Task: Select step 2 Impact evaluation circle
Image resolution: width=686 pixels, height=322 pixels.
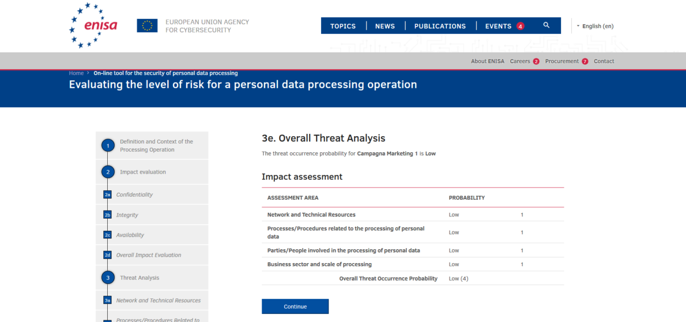Action: pyautogui.click(x=108, y=171)
